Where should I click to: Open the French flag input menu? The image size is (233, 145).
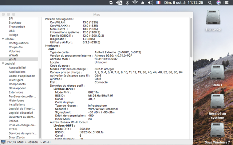[x=158, y=3]
